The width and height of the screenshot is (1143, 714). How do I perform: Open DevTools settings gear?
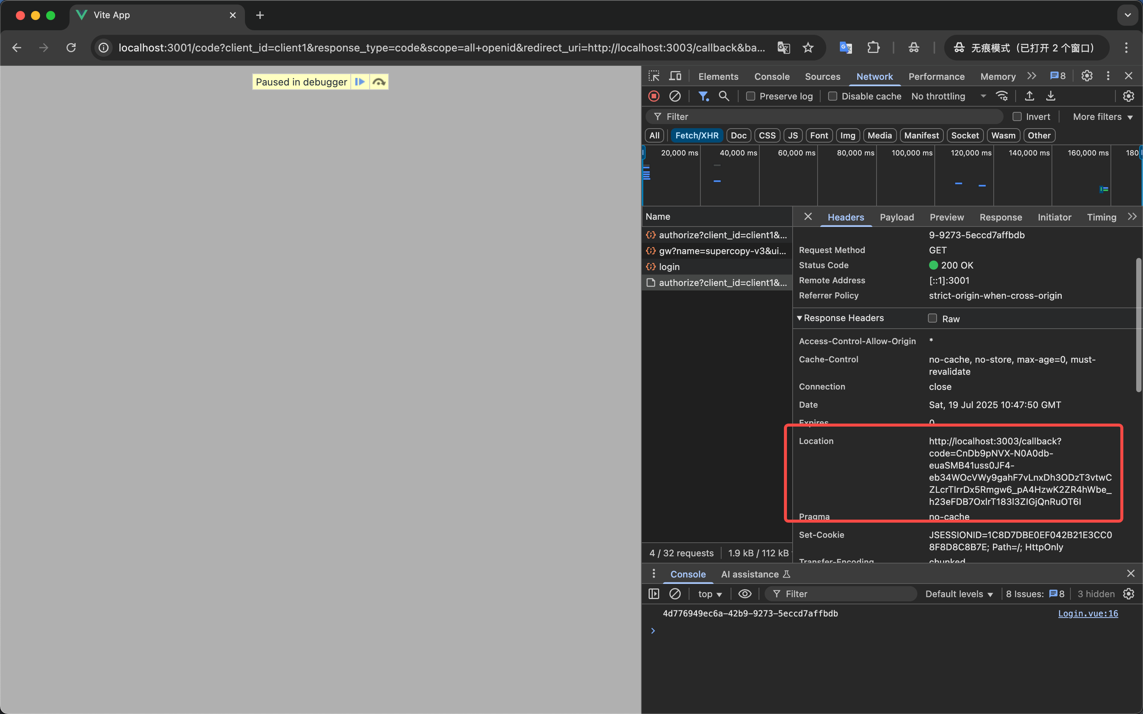pyautogui.click(x=1087, y=76)
